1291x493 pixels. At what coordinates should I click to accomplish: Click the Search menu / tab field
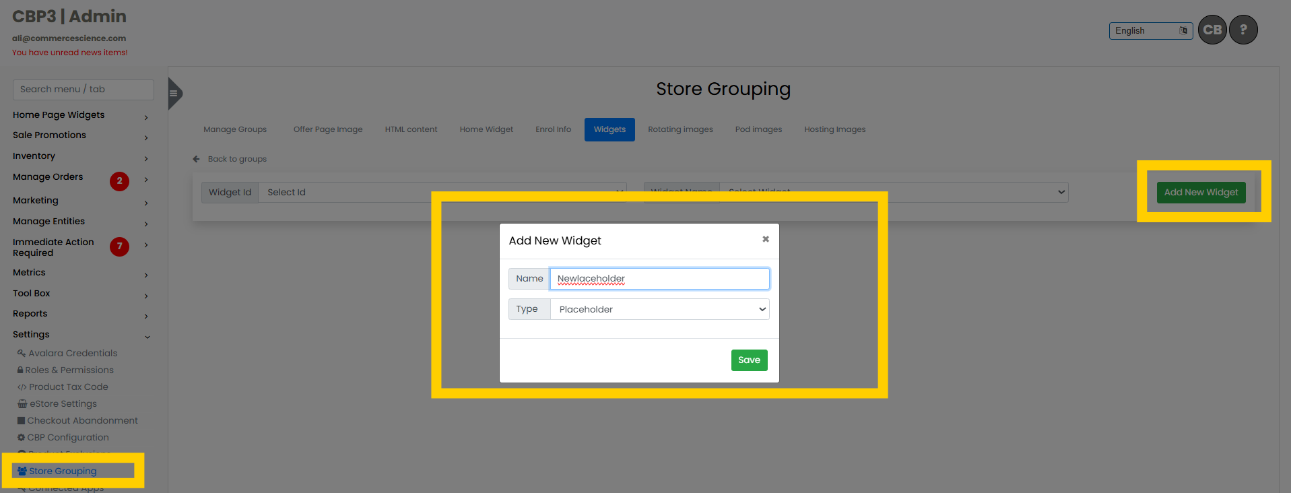pos(83,90)
